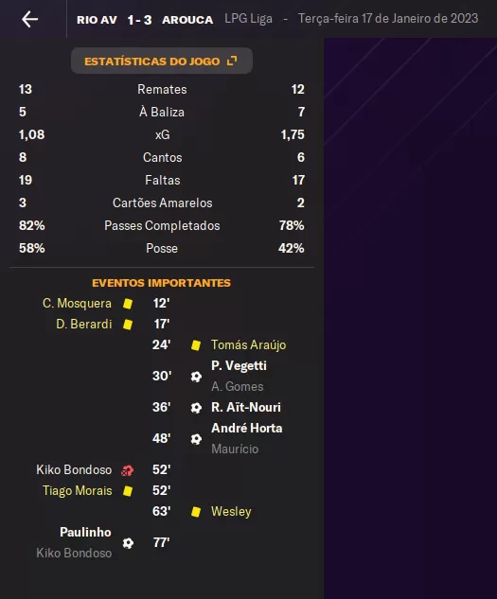Select the RIO AV team name

click(97, 20)
